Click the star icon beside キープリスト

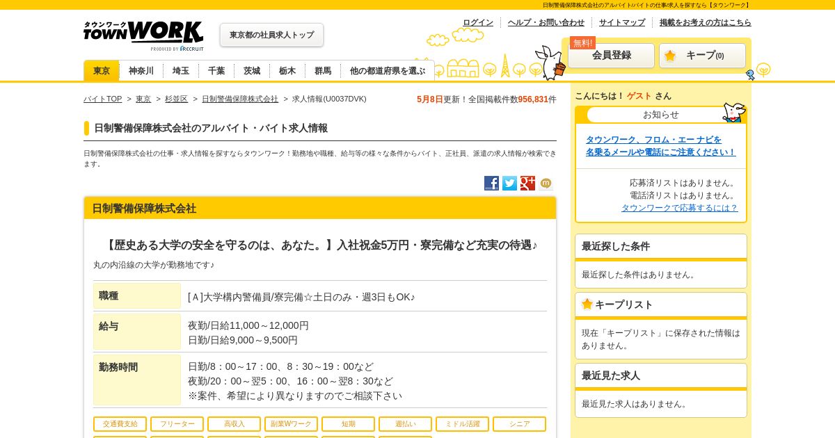point(587,304)
